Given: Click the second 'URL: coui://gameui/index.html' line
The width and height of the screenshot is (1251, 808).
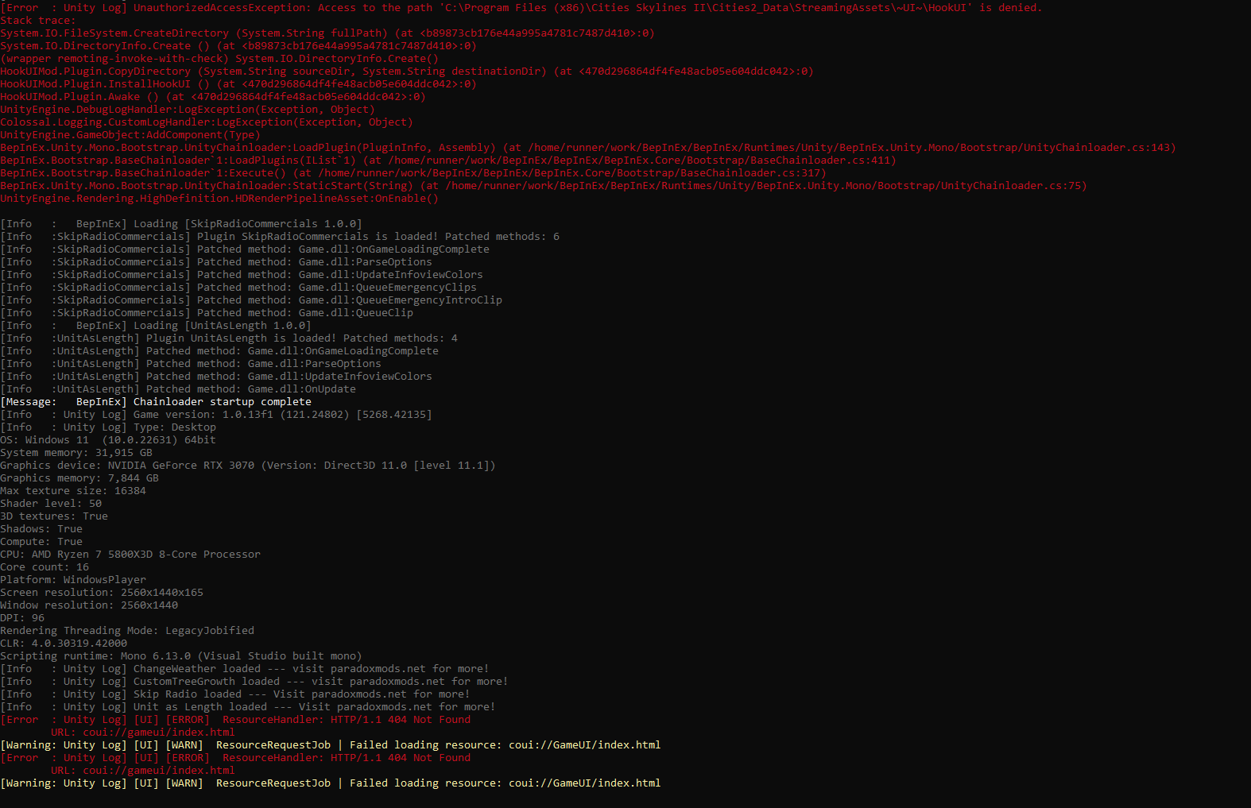Looking at the screenshot, I should (143, 771).
